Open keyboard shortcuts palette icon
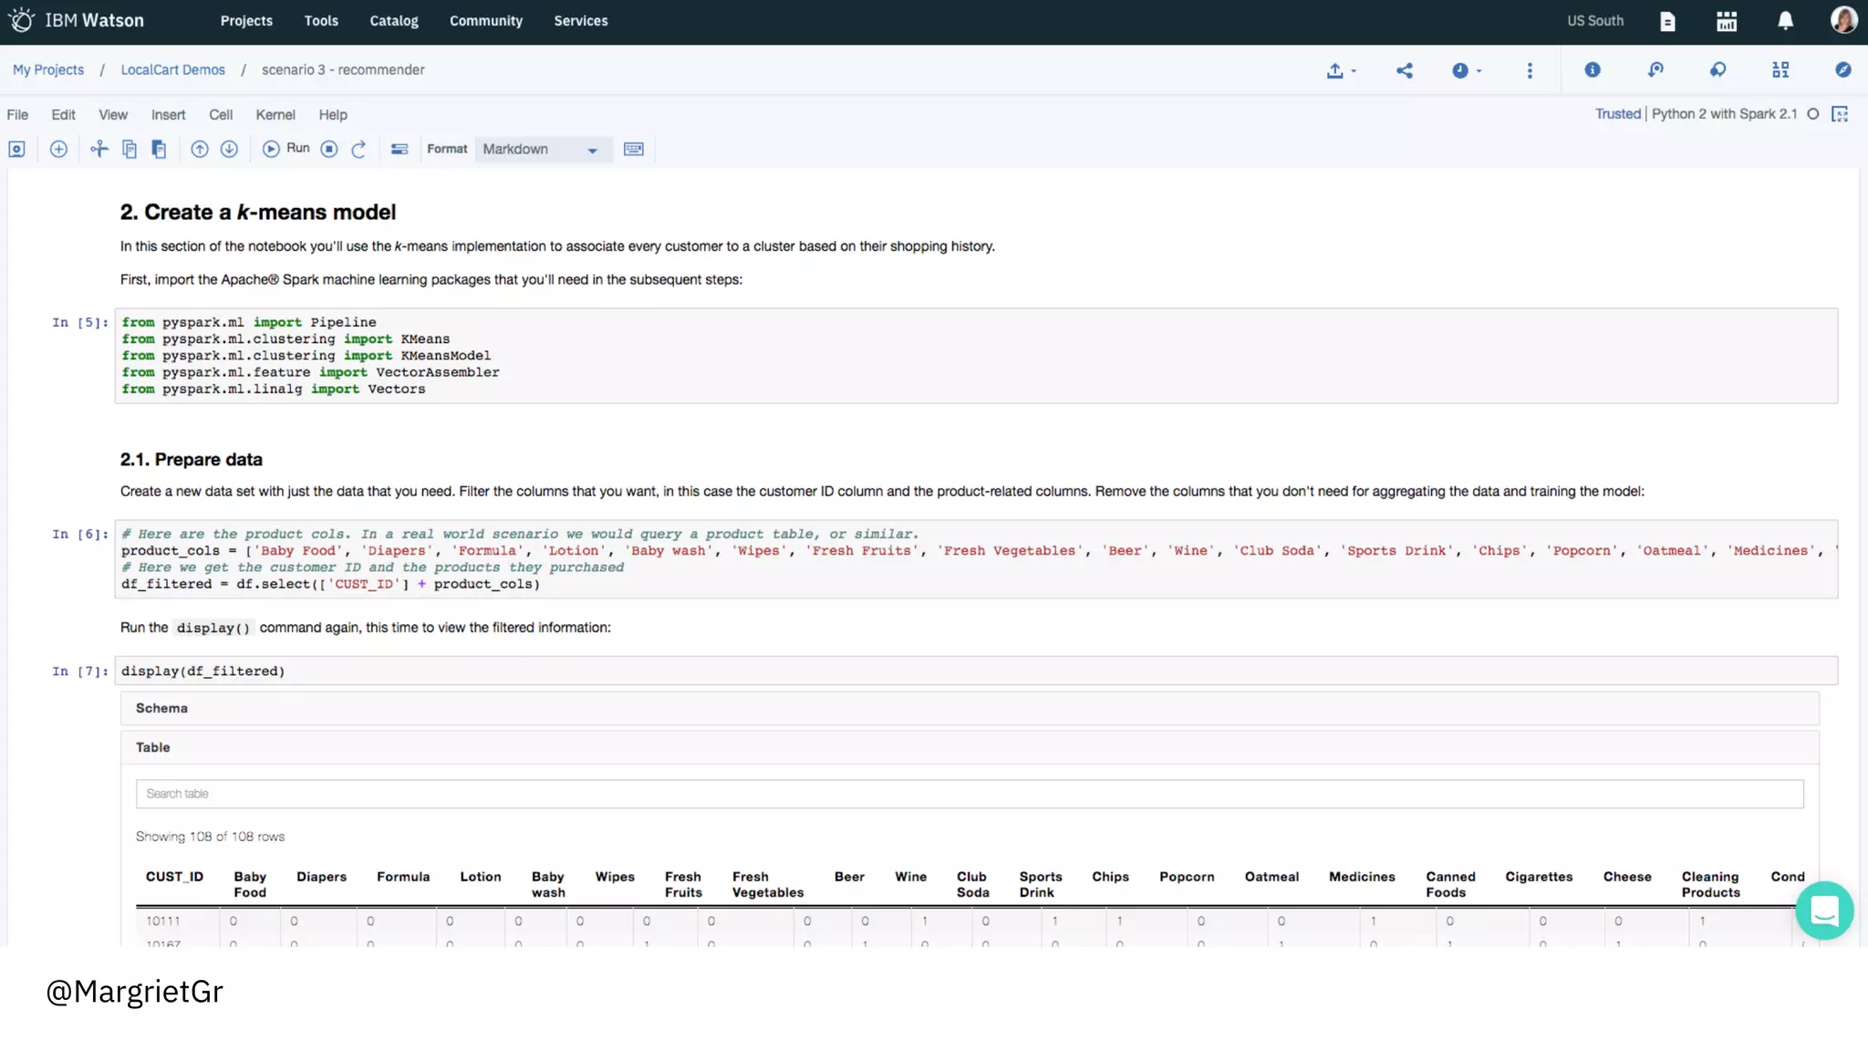 (x=633, y=149)
